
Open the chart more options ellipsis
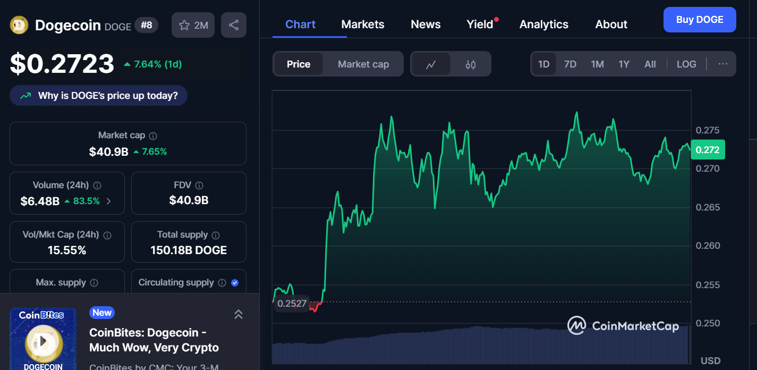723,64
